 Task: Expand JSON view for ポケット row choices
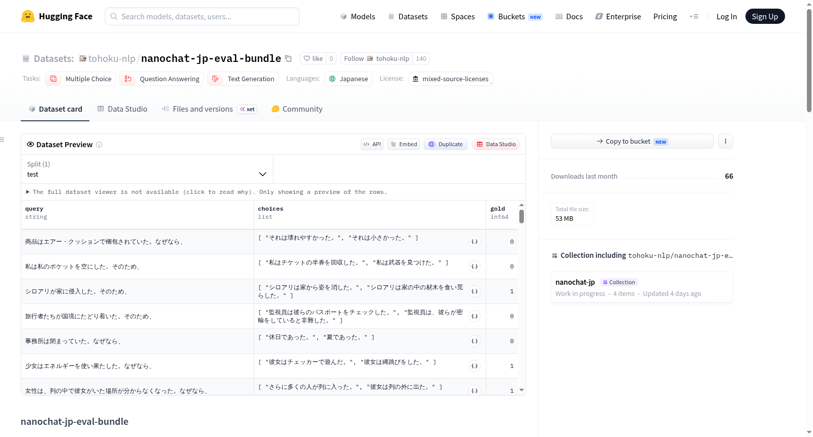click(x=475, y=266)
